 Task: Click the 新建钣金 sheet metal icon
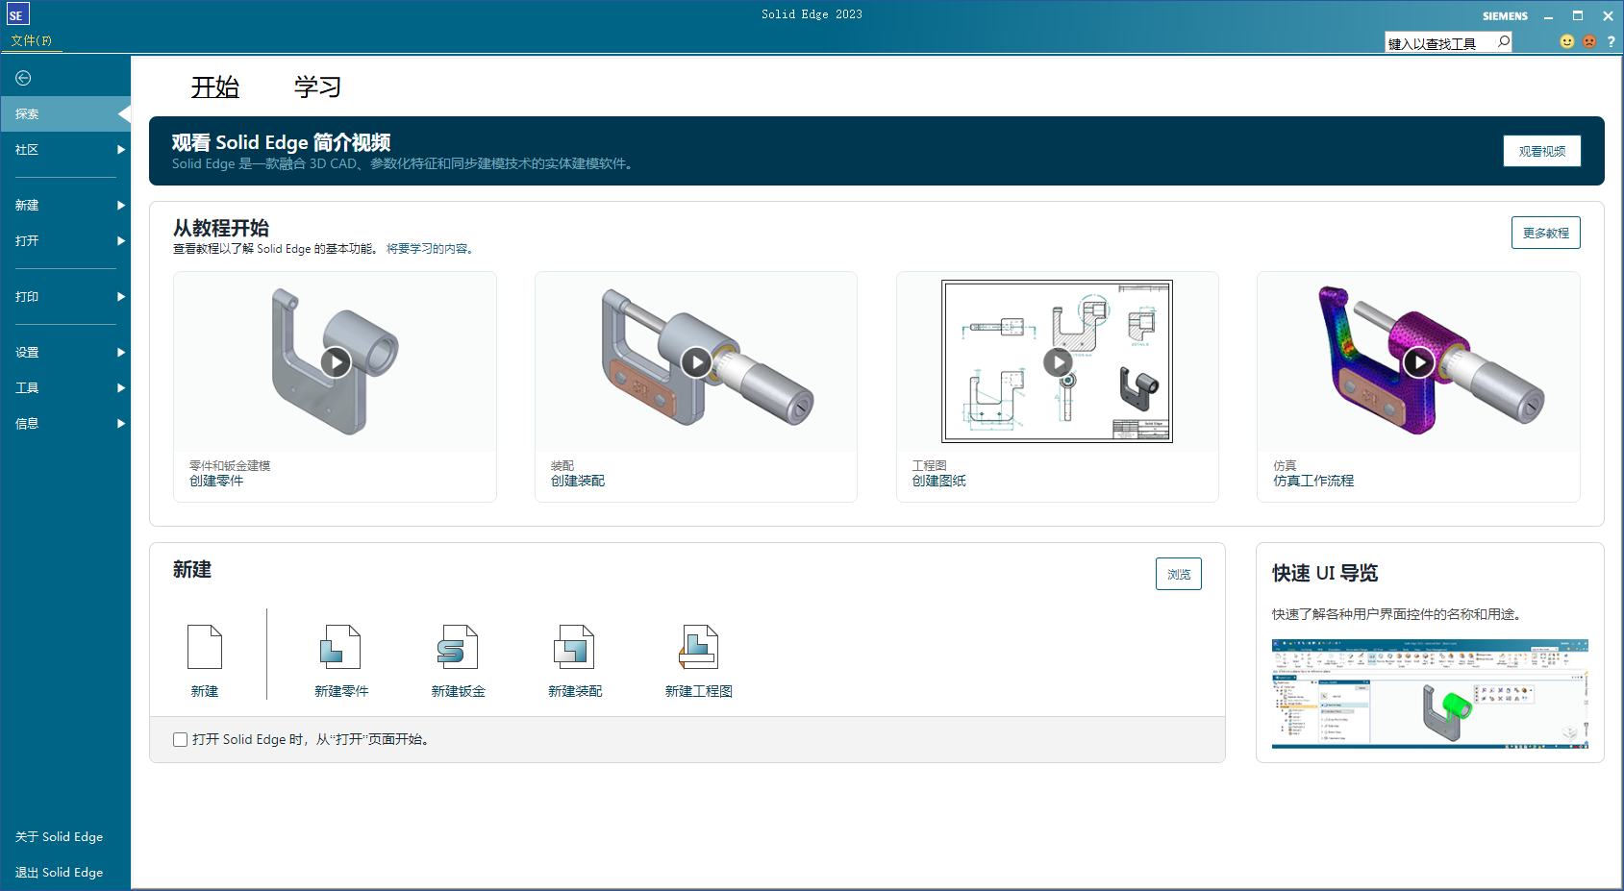pyautogui.click(x=458, y=647)
